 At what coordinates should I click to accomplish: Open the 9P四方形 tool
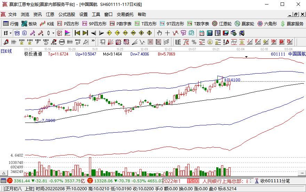[94, 24]
